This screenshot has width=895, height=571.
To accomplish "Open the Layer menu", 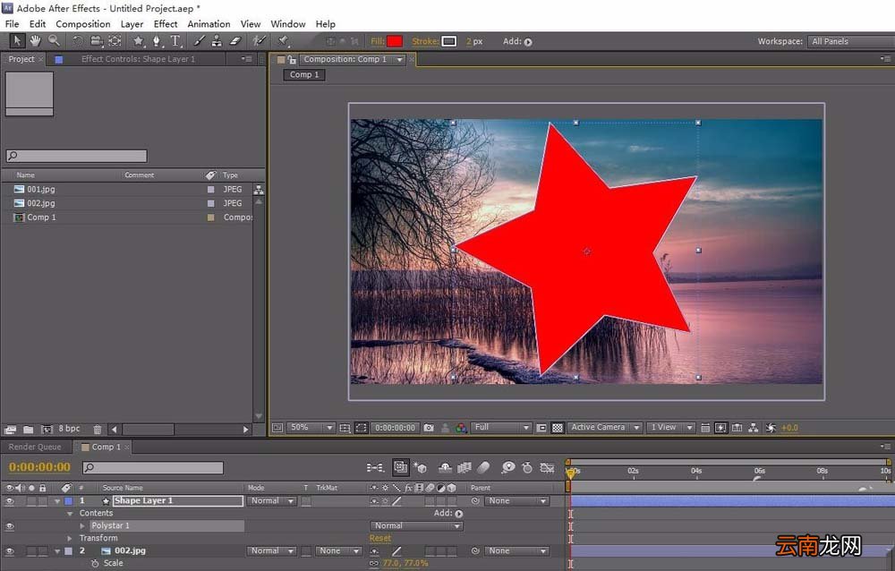I will pos(132,24).
